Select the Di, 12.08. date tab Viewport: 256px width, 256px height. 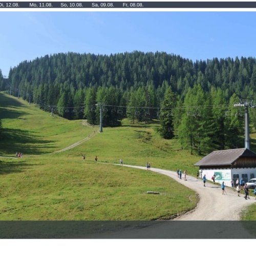point(9,5)
